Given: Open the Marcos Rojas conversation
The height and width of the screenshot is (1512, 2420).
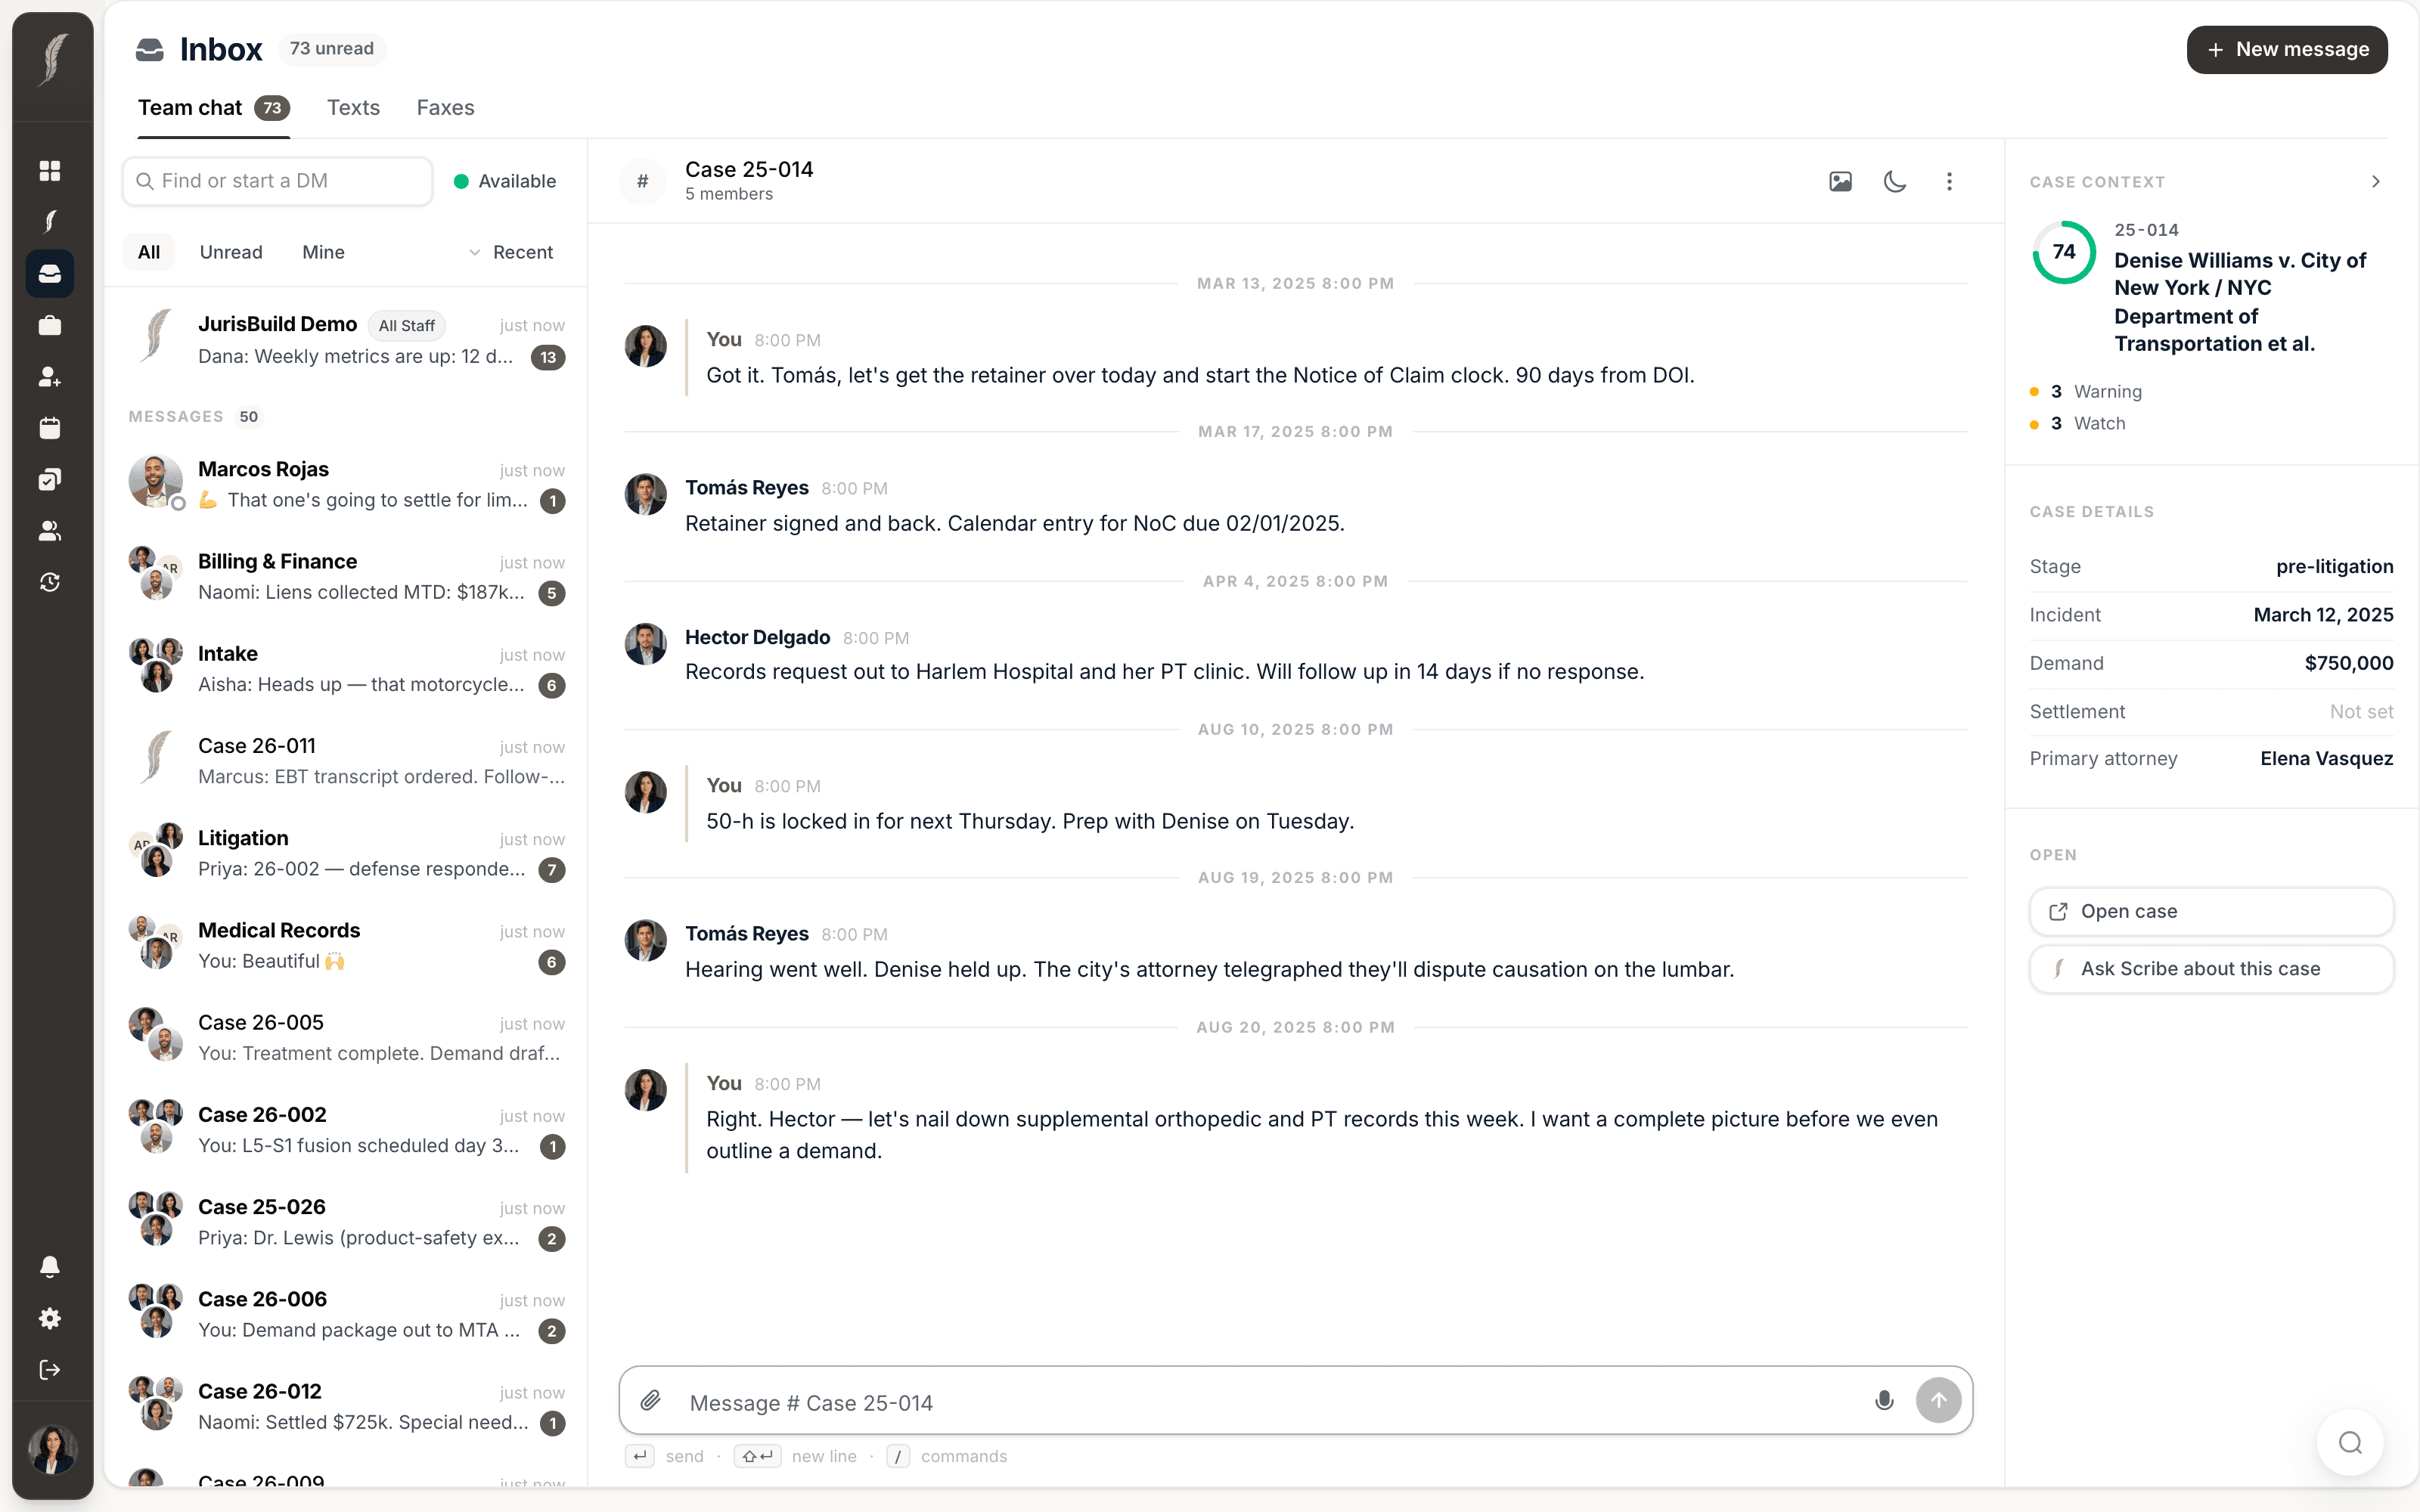Looking at the screenshot, I should pyautogui.click(x=346, y=484).
